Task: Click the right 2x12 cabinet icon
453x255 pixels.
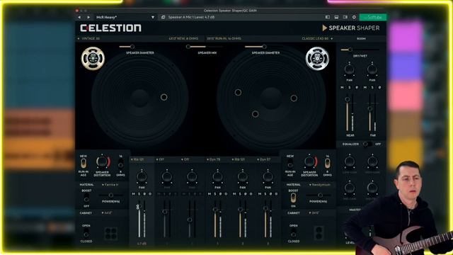Action: tap(319, 234)
